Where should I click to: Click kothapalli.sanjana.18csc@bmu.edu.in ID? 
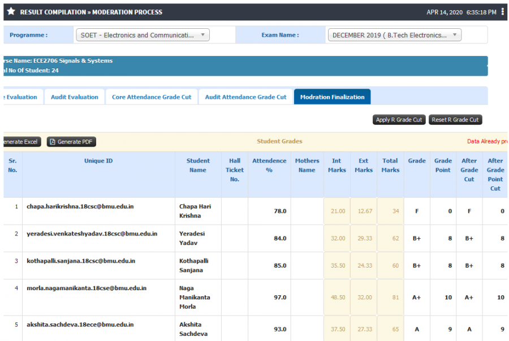click(x=81, y=261)
